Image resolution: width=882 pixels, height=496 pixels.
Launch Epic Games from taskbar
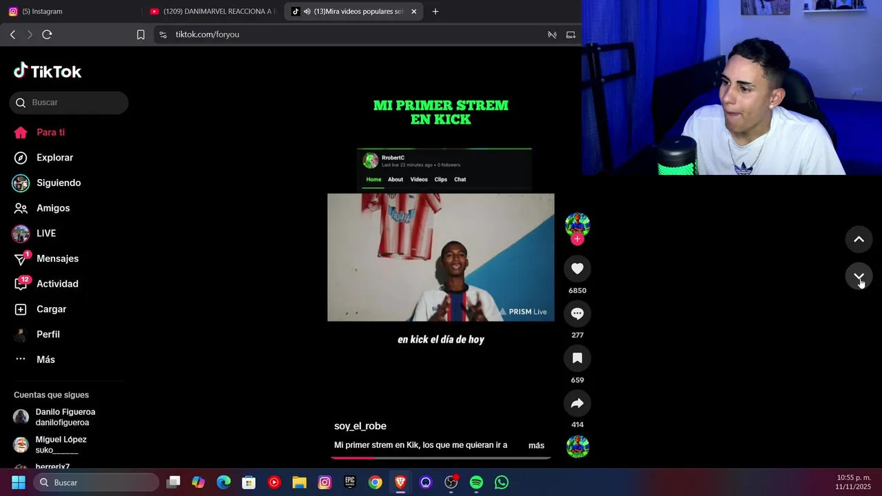(350, 482)
